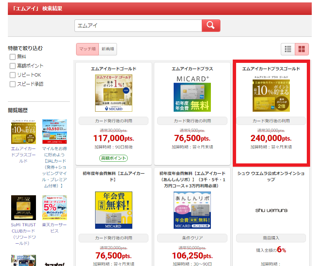Click the エムアイカード ゴールド banner image
313x266 pixels.
pos(114,93)
